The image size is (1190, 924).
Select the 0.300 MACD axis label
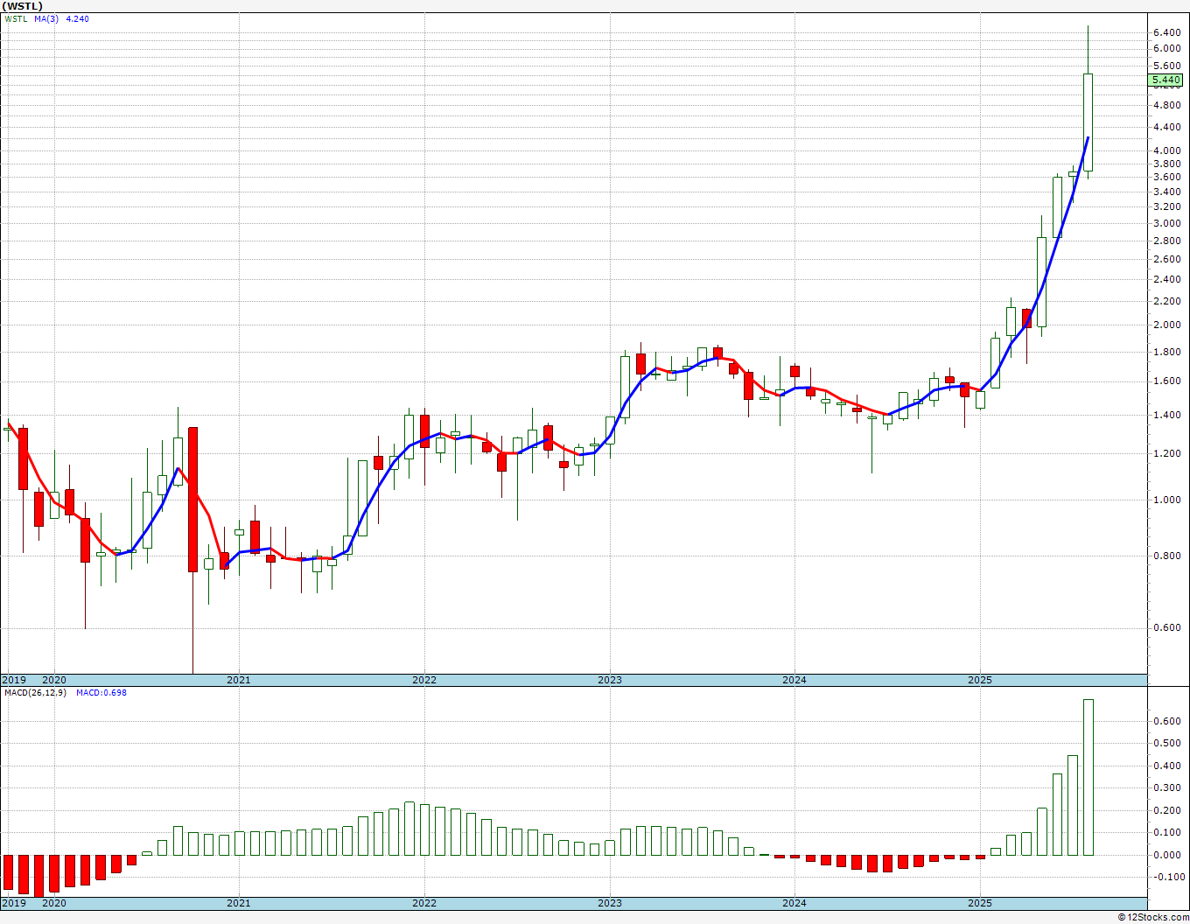click(1167, 788)
